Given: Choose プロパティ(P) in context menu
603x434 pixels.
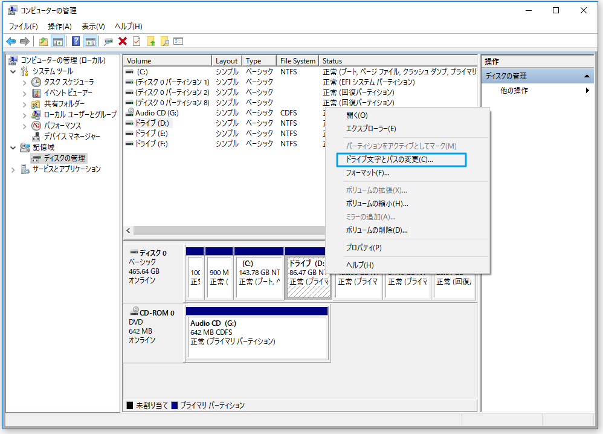Looking at the screenshot, I should [407, 247].
